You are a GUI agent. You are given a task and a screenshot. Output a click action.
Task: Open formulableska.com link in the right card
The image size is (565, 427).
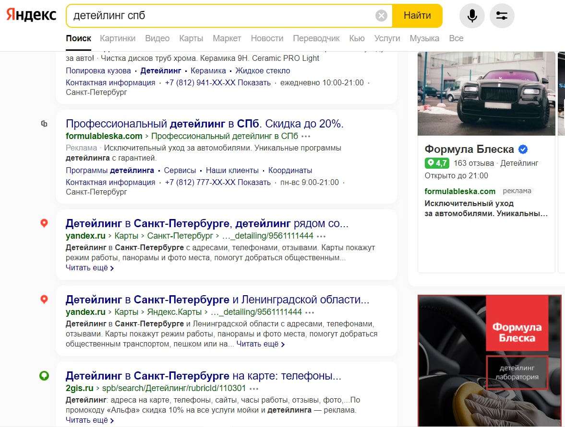pyautogui.click(x=460, y=191)
